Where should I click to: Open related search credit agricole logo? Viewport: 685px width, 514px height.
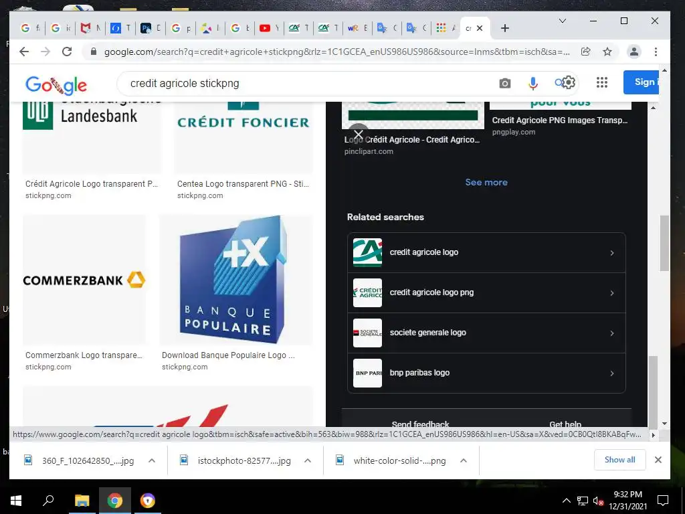(486, 252)
